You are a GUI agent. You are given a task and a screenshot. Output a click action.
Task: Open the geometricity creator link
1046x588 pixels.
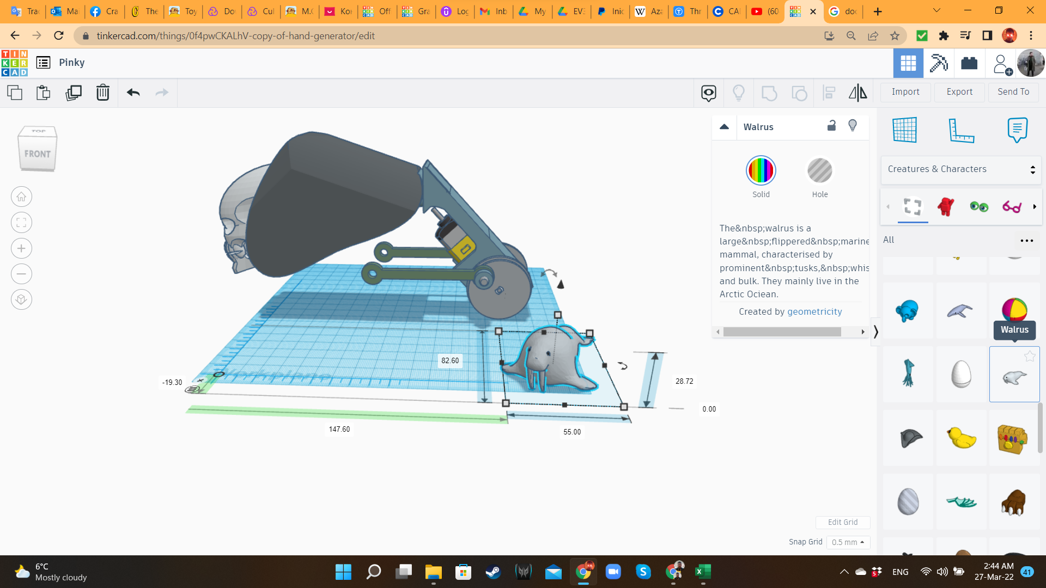(814, 311)
